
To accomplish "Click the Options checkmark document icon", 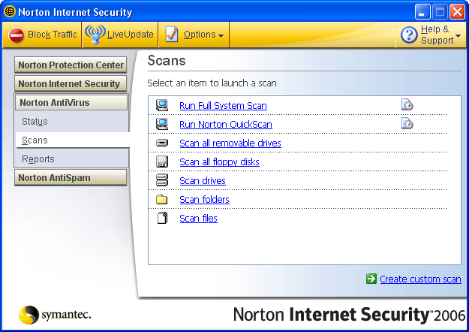I will tap(172, 35).
